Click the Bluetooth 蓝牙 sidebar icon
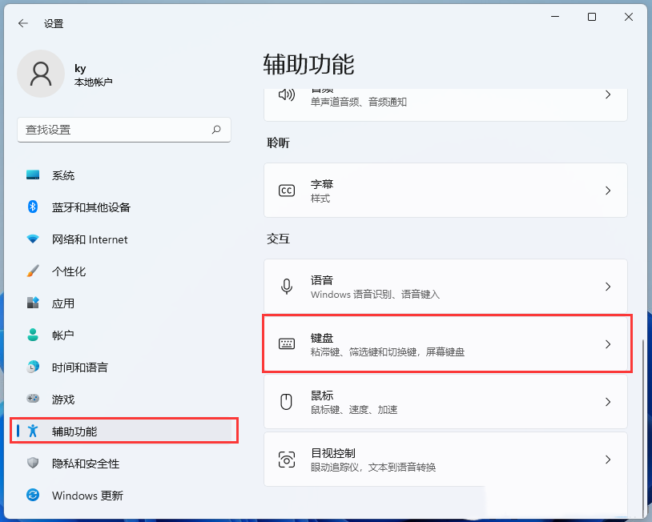 (31, 207)
